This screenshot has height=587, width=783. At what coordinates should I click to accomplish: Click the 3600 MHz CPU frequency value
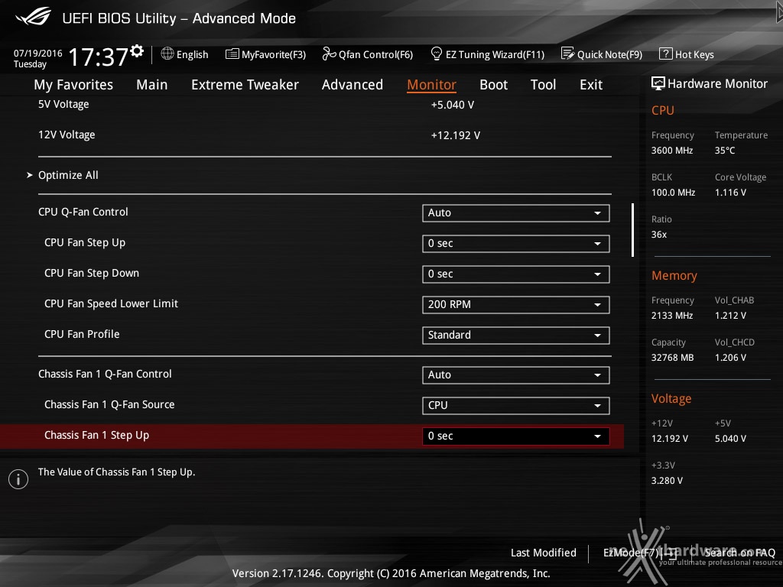click(672, 151)
